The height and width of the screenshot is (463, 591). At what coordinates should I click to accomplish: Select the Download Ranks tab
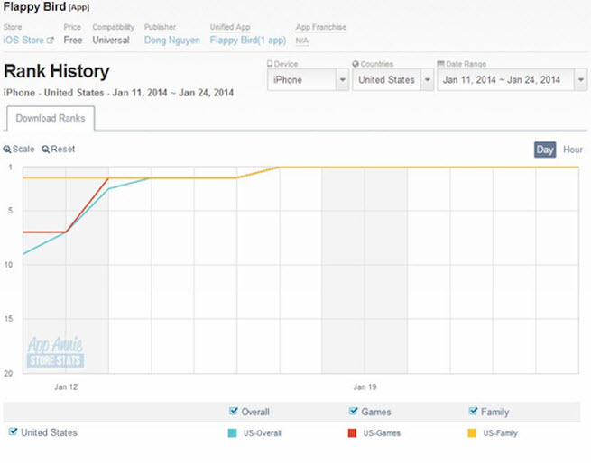[51, 118]
